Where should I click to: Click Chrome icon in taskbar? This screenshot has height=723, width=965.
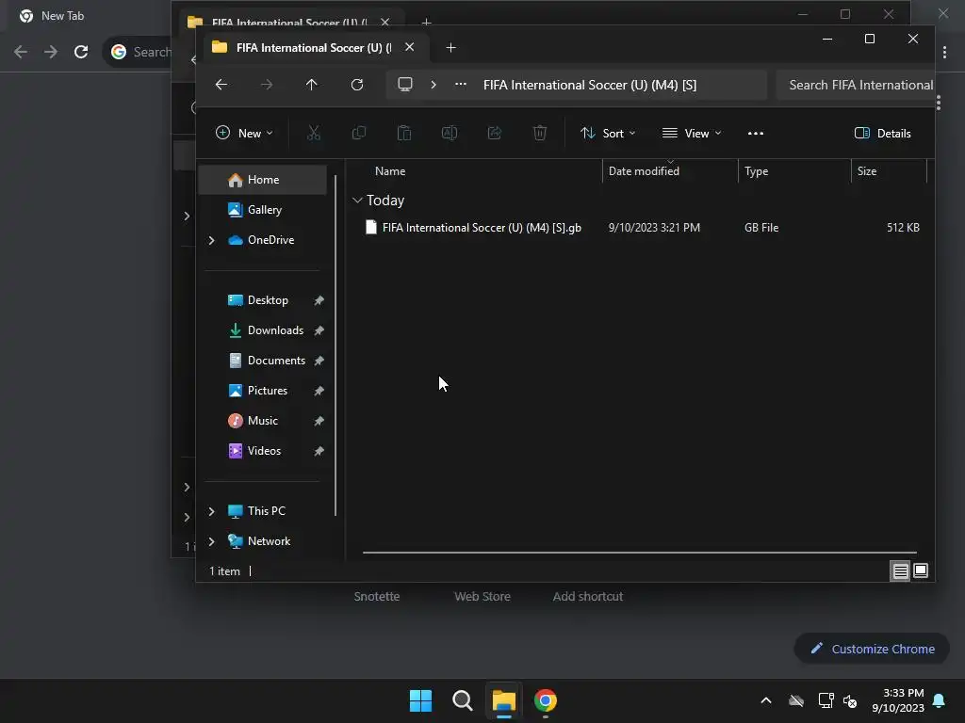[x=546, y=700]
